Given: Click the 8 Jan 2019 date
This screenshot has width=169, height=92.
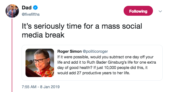Looking at the screenshot, I should pos(50,87).
